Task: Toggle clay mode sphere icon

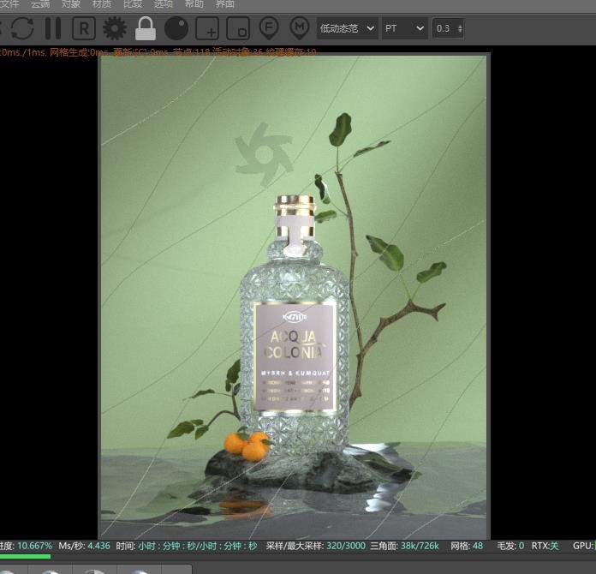Action: point(176,28)
